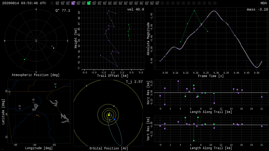269x151 pixels.
Task: Toggle the gray station 01 indicator box
Action: (57, 3)
